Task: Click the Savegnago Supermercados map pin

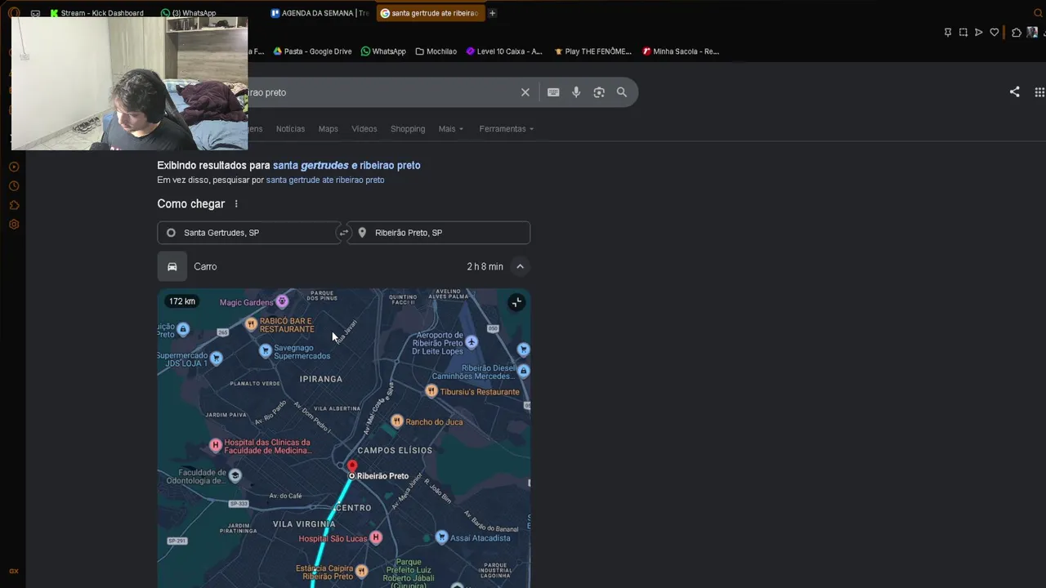Action: [265, 350]
